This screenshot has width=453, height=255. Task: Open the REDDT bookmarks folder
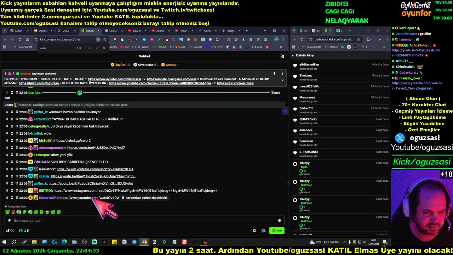coord(178,47)
